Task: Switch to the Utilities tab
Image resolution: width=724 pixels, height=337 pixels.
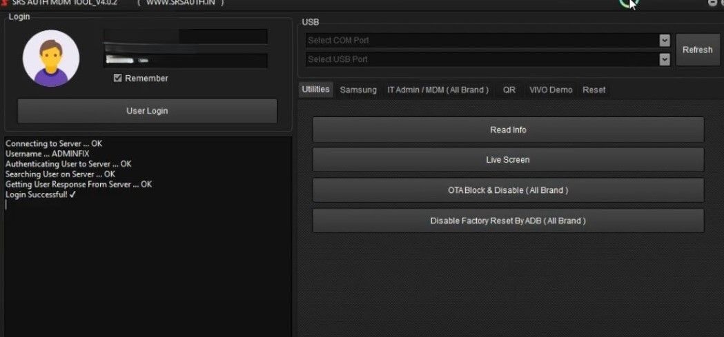Action: (316, 90)
